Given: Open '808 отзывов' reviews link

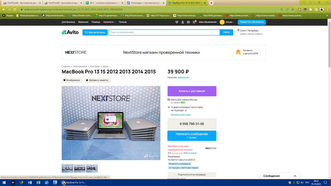Looking at the screenshot, I should point(190,153).
